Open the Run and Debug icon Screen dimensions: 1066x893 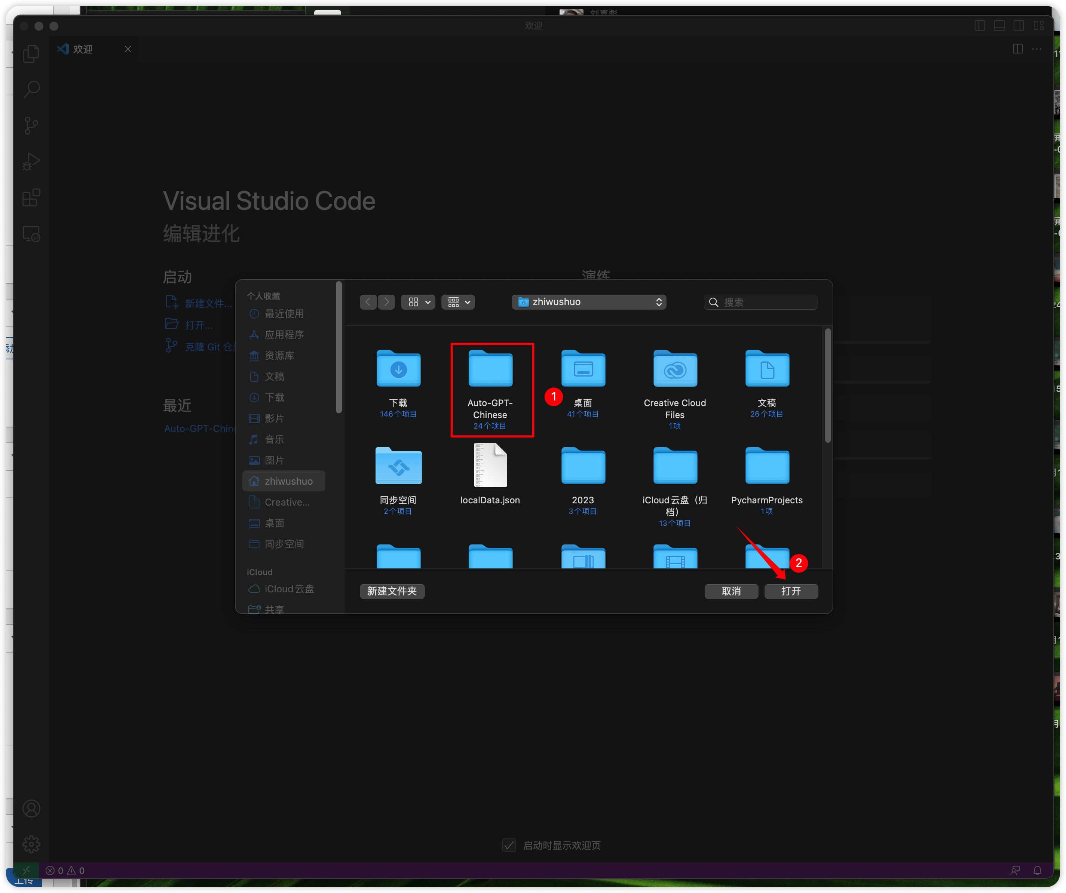pos(31,162)
